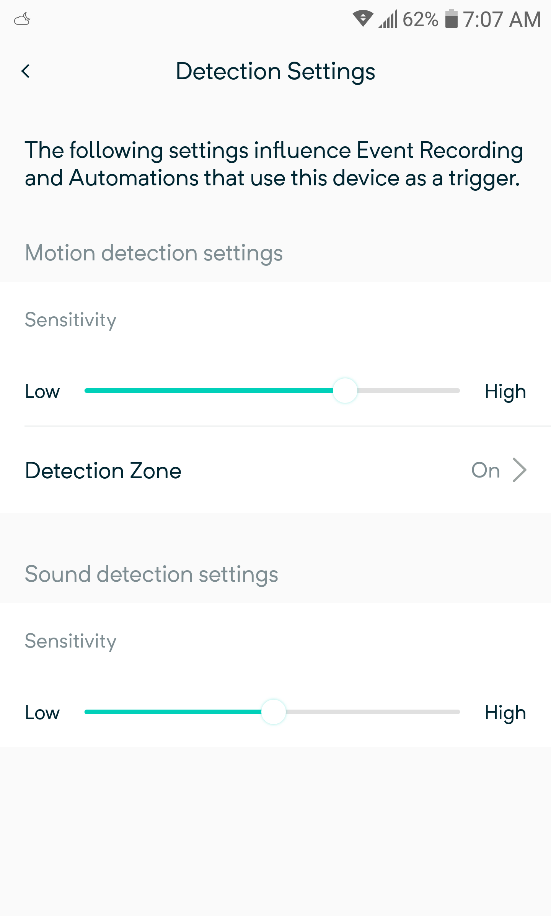Screen dimensions: 551x916
Task: Tap the back arrow icon
Action: [26, 71]
